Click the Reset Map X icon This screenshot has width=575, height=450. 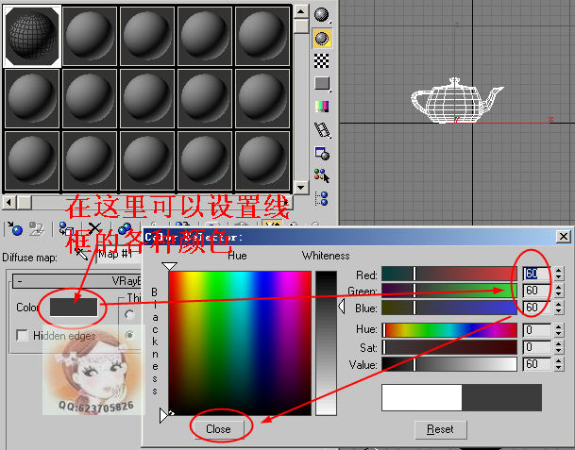click(x=94, y=228)
